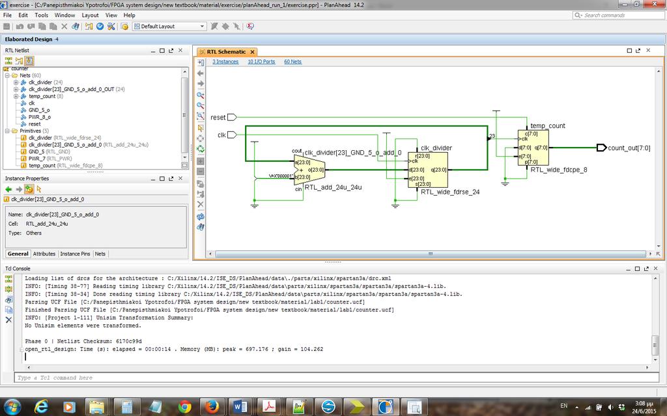The height and width of the screenshot is (416, 667).
Task: Open the 10 I/O Ports link
Action: pos(261,62)
